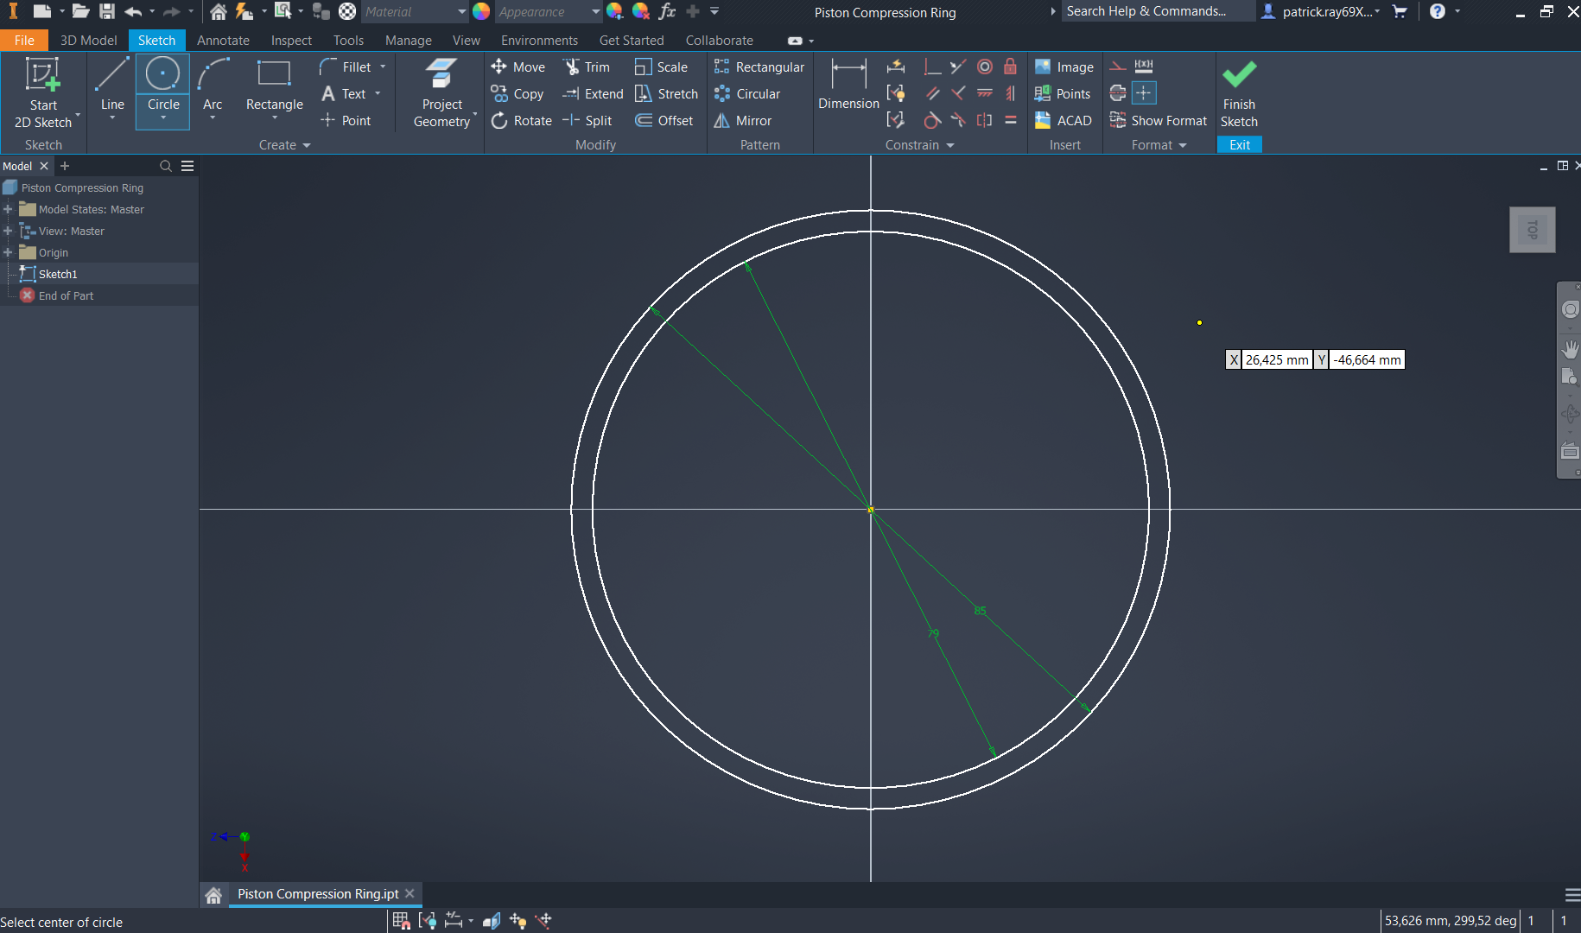Toggle the Center Point format button

pyautogui.click(x=1144, y=93)
